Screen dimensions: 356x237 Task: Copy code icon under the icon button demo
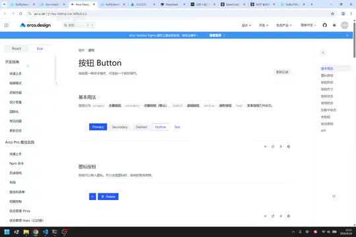[273, 216]
